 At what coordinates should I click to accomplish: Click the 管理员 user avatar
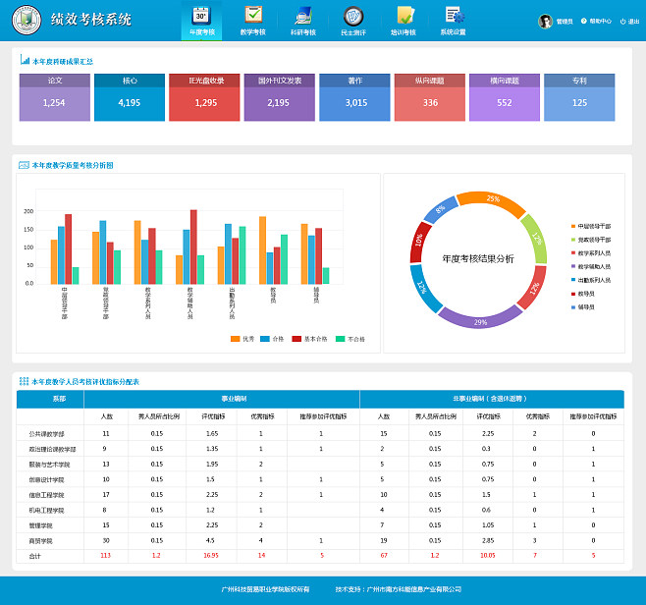click(546, 22)
